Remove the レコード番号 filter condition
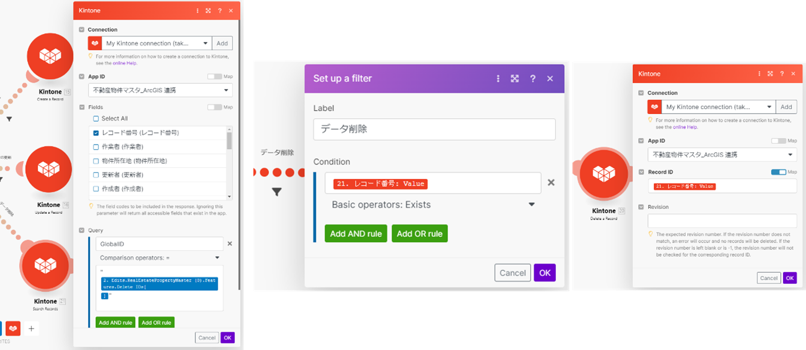 coord(550,182)
